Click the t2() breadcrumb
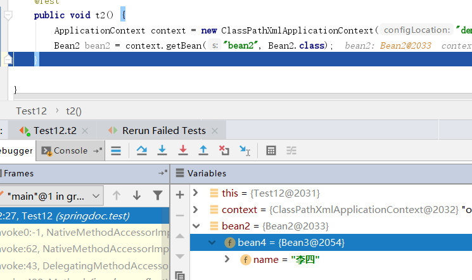 click(73, 111)
